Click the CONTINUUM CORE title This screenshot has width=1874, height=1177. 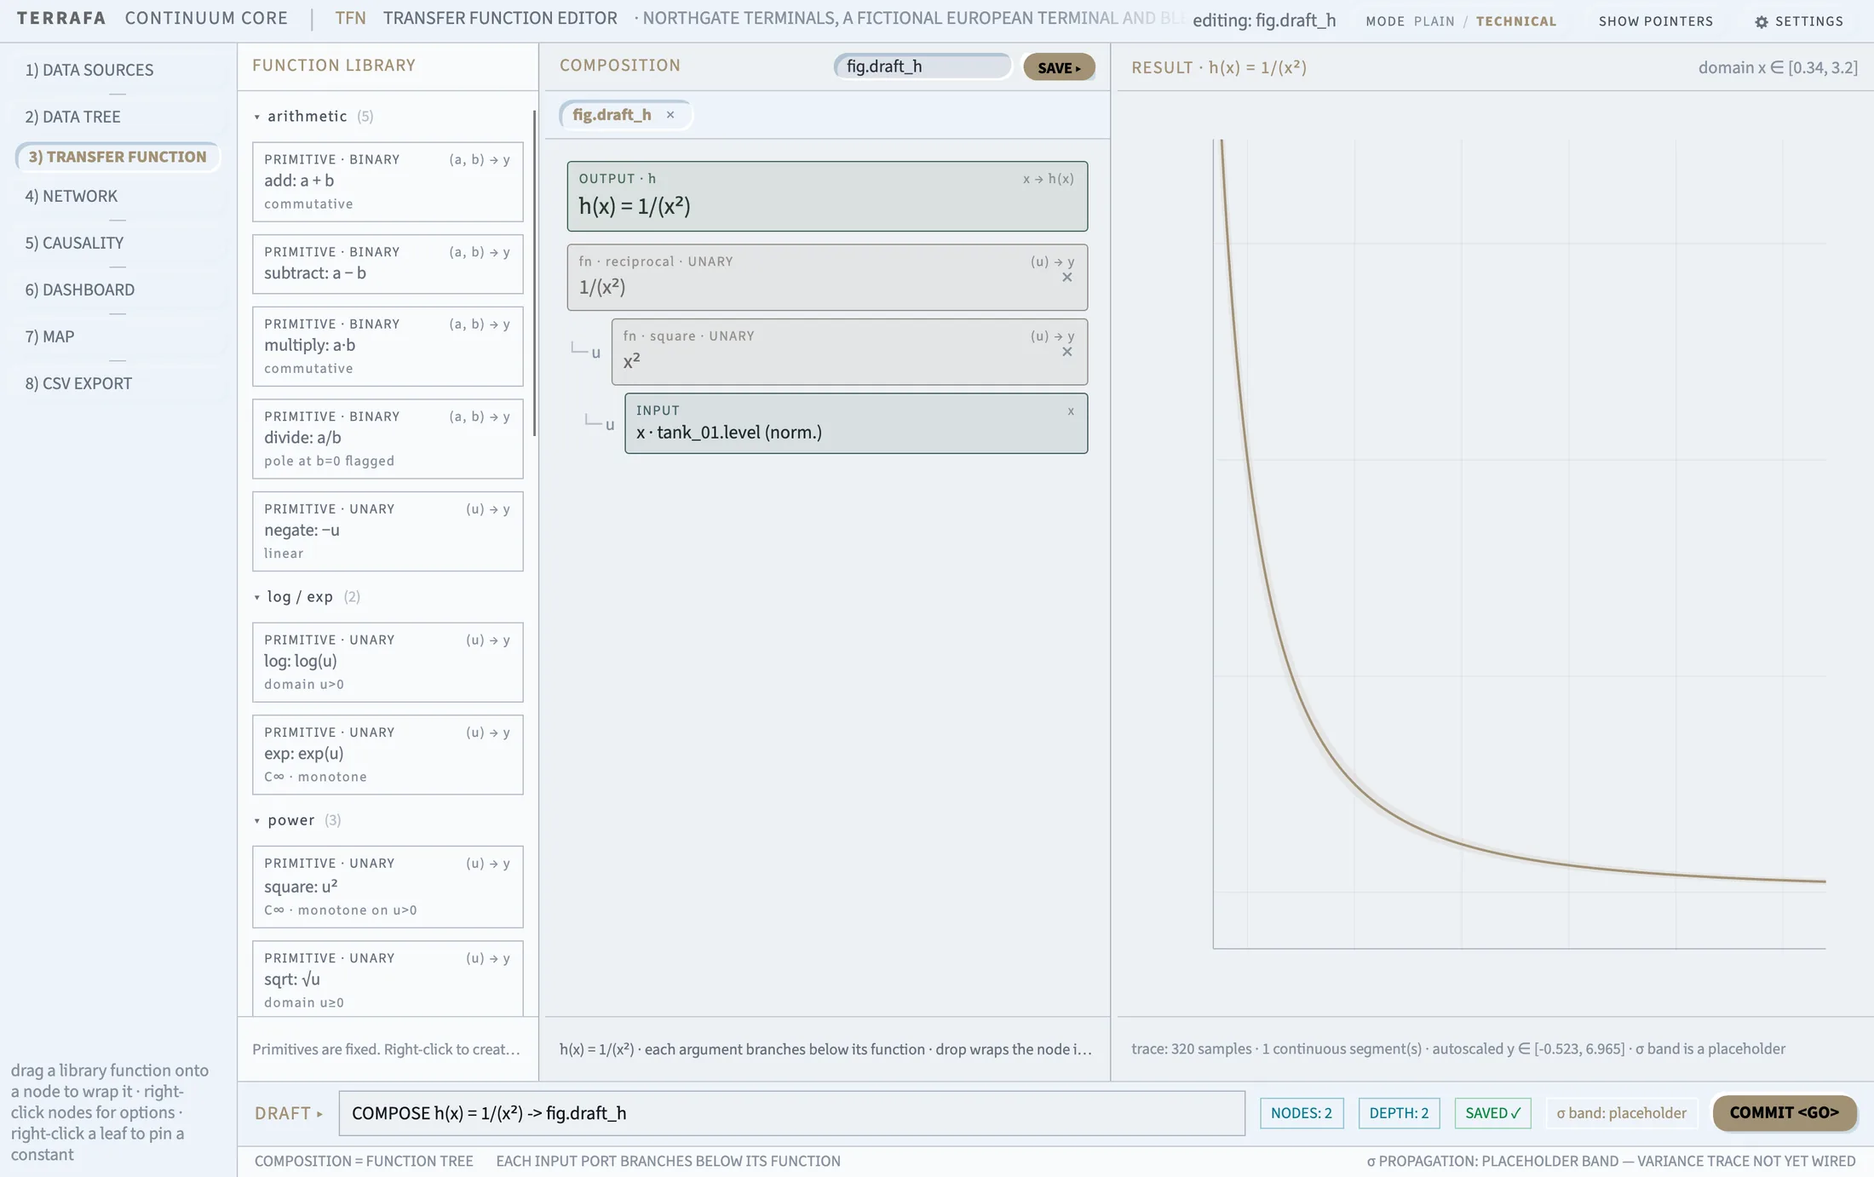click(x=206, y=18)
